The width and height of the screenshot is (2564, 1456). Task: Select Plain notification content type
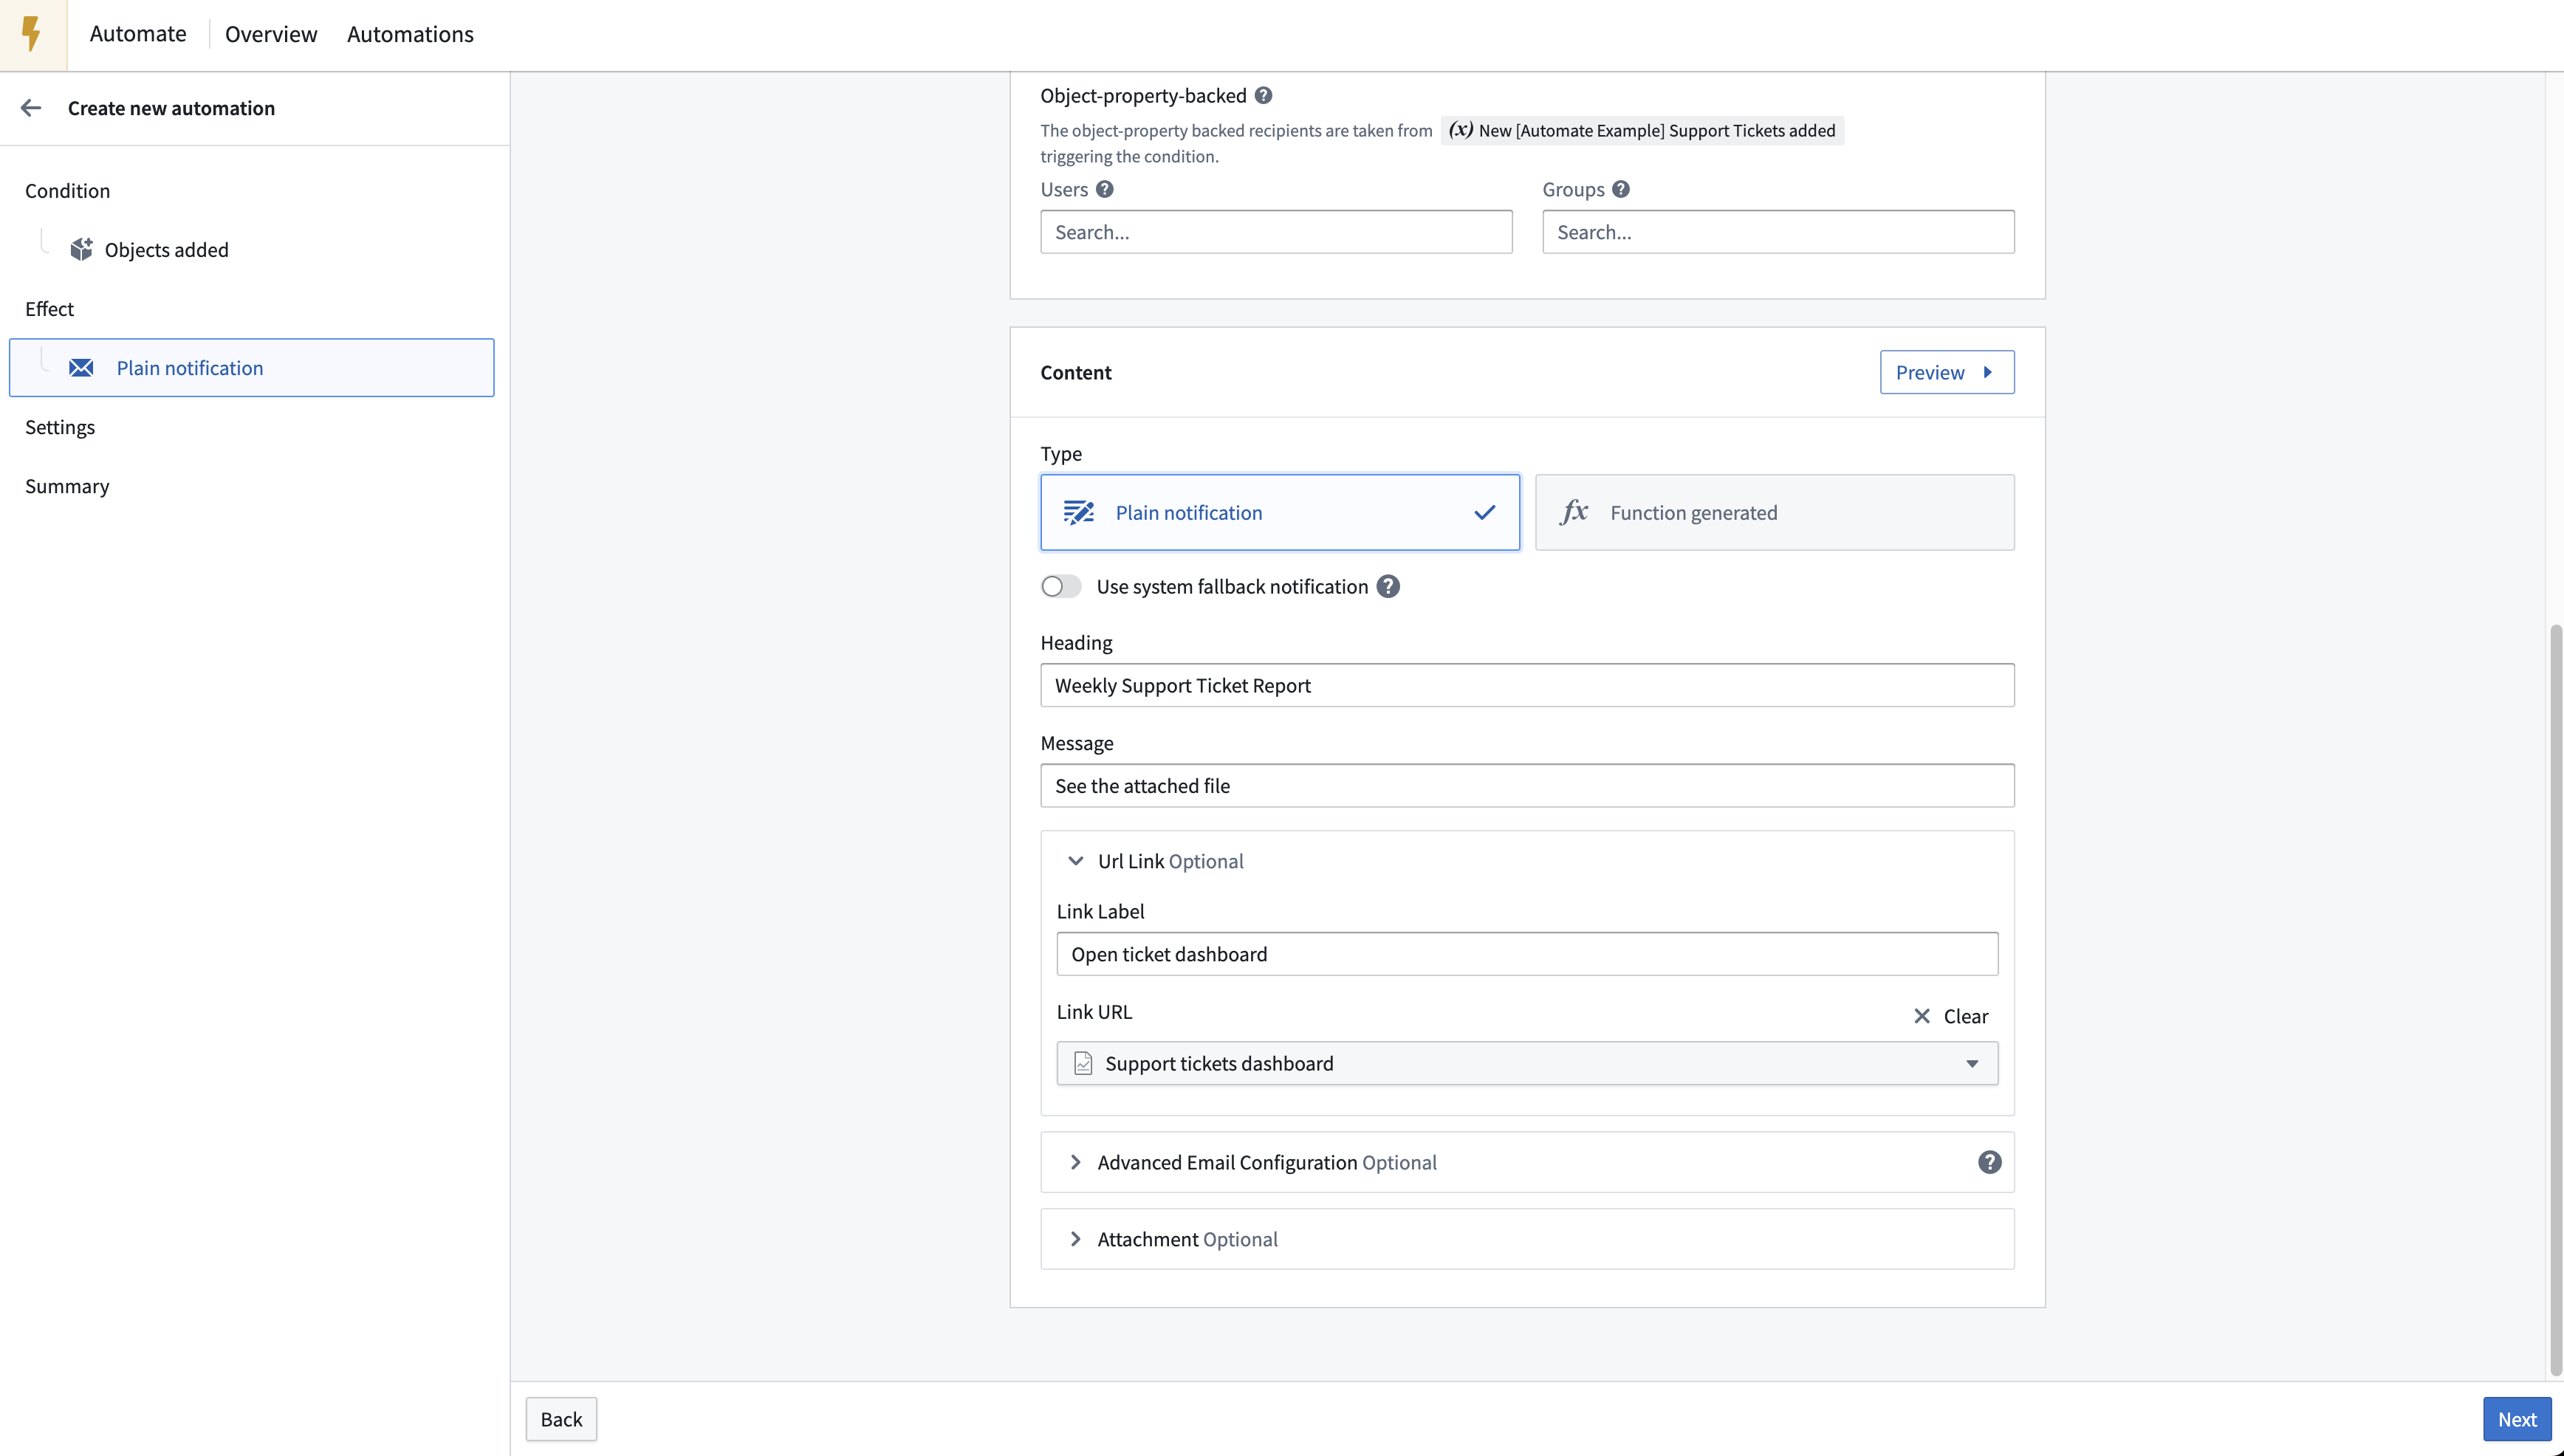pos(1280,512)
